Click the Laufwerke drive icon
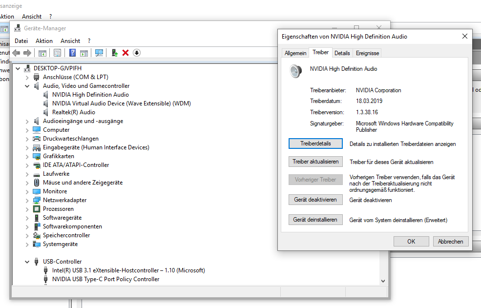This screenshot has height=308, width=481. click(x=37, y=174)
